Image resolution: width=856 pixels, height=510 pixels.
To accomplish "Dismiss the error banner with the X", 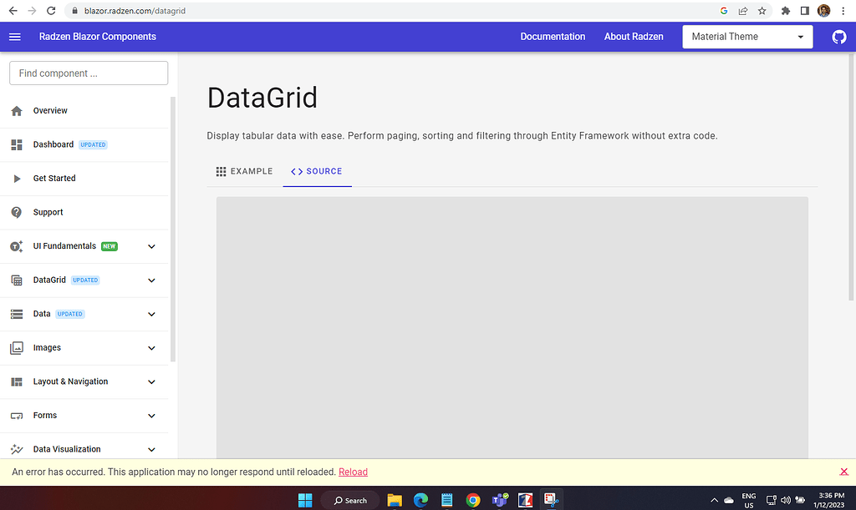I will 843,472.
